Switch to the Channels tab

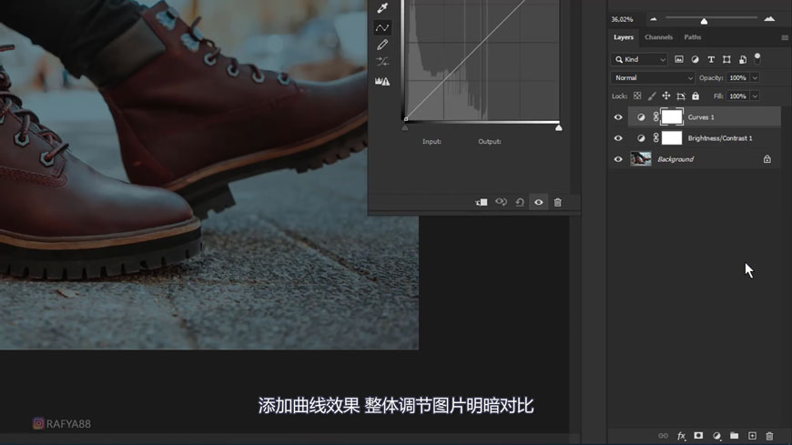[x=659, y=37]
